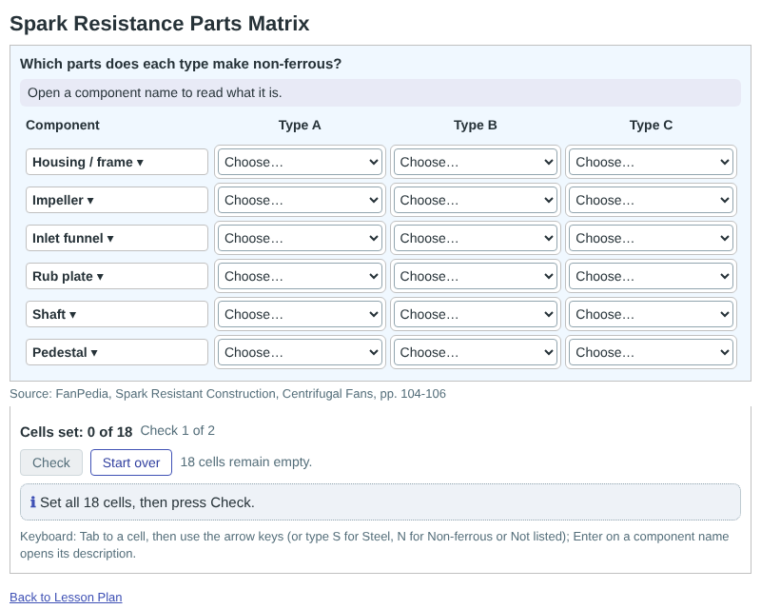Open Type C dropdown for Impeller
The height and width of the screenshot is (609, 761).
(651, 200)
